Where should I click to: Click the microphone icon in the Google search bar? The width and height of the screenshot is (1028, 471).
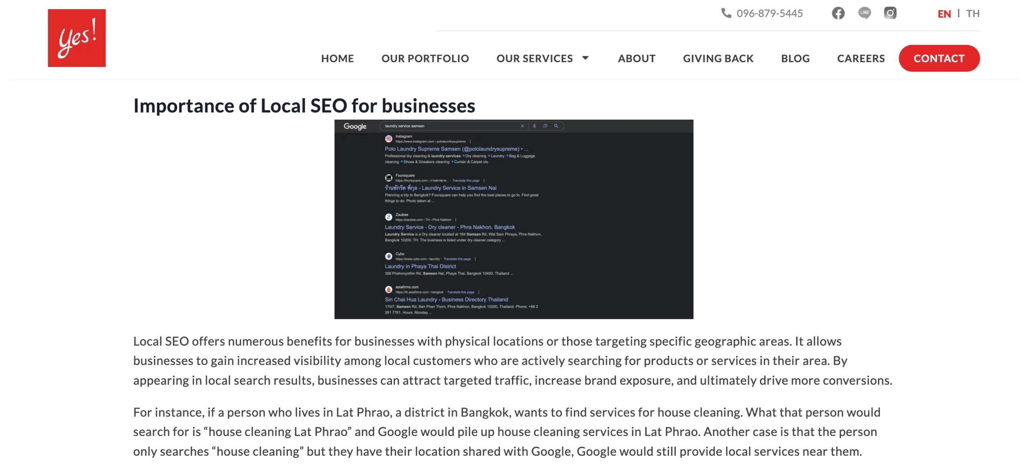[x=534, y=126]
